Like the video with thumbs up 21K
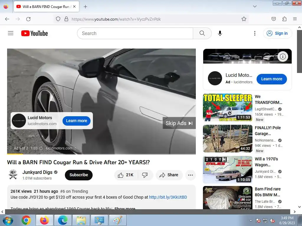 pyautogui.click(x=126, y=175)
